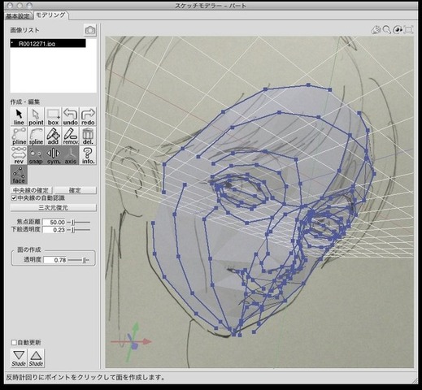Viewport: 422px width, 390px height.
Task: Toggle the snap tool
Action: tap(36, 156)
